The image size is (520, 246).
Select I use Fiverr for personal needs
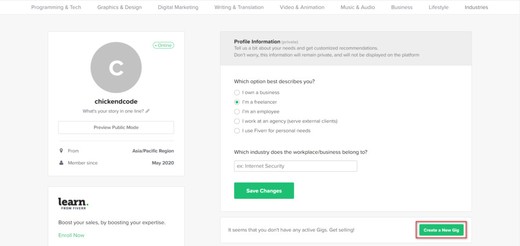(237, 131)
